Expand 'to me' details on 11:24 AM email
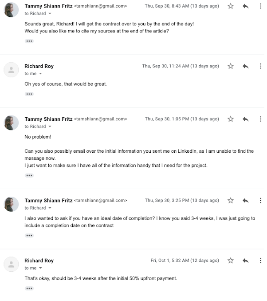 [x=41, y=74]
